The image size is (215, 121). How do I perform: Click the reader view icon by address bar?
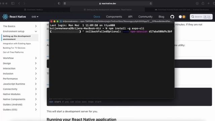pyautogui.click(x=65, y=3)
